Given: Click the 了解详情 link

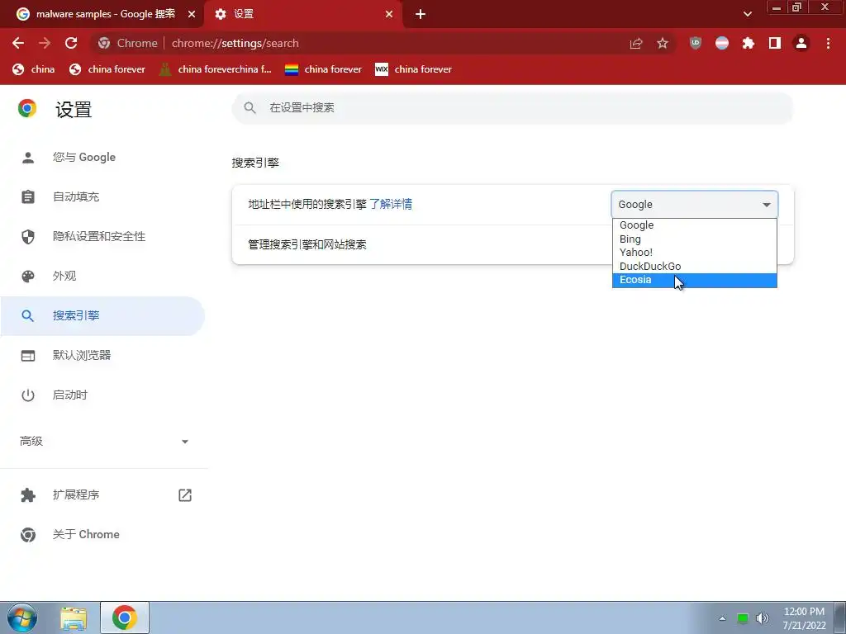Looking at the screenshot, I should [391, 205].
